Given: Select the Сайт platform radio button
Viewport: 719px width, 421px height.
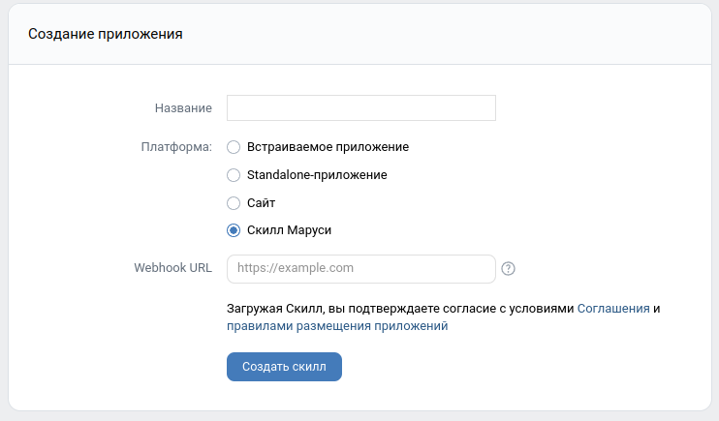Looking at the screenshot, I should [233, 203].
